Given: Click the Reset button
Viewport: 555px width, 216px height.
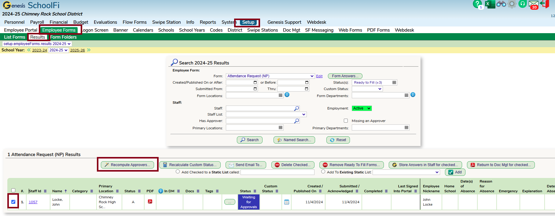Looking at the screenshot, I should point(338,140).
